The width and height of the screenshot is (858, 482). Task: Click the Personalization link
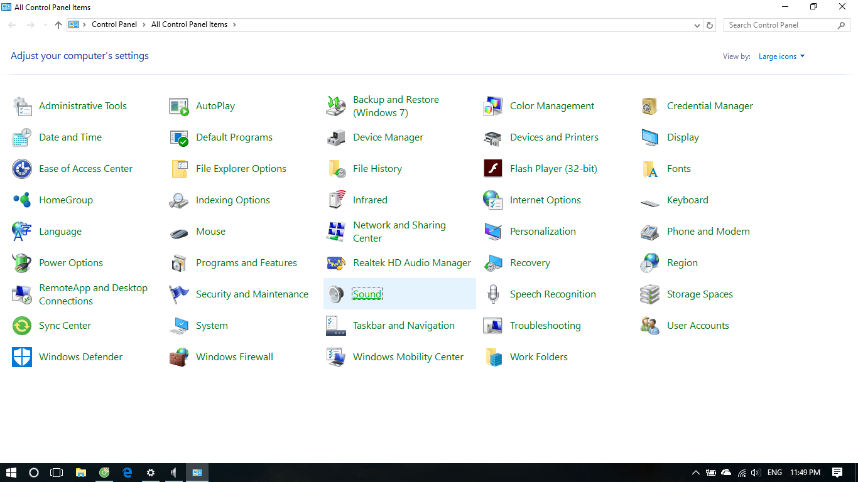(543, 232)
